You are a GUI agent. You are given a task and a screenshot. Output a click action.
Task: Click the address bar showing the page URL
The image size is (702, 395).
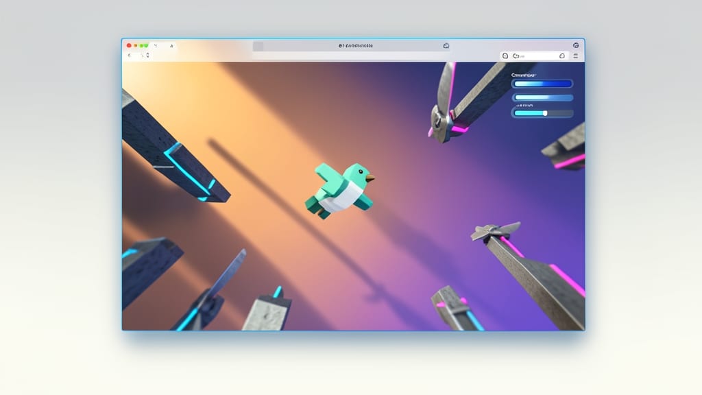(352, 46)
